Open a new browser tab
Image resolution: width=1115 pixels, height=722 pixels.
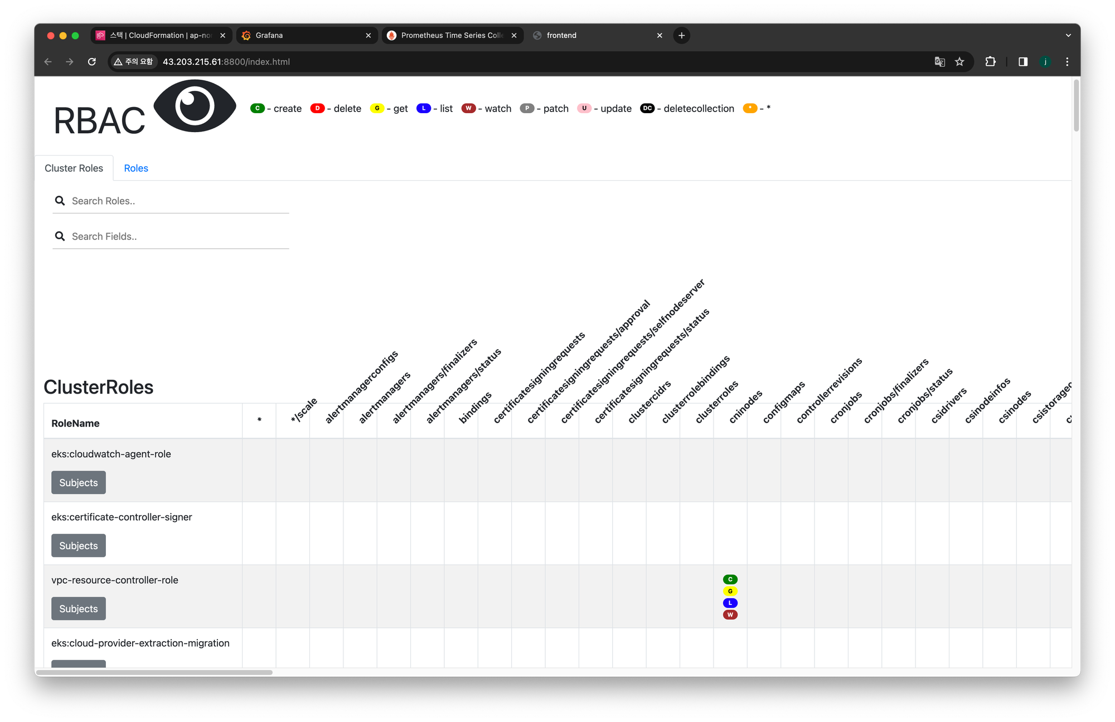tap(681, 35)
